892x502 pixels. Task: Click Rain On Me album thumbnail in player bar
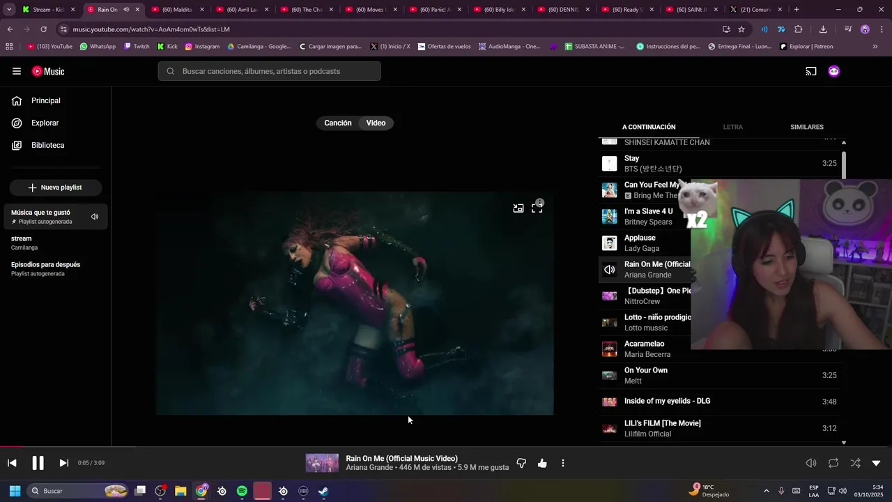click(x=322, y=463)
